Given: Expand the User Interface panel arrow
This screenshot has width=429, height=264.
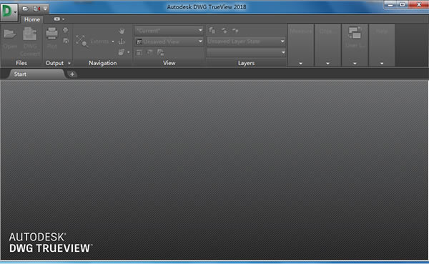Looking at the screenshot, I should coord(355,64).
